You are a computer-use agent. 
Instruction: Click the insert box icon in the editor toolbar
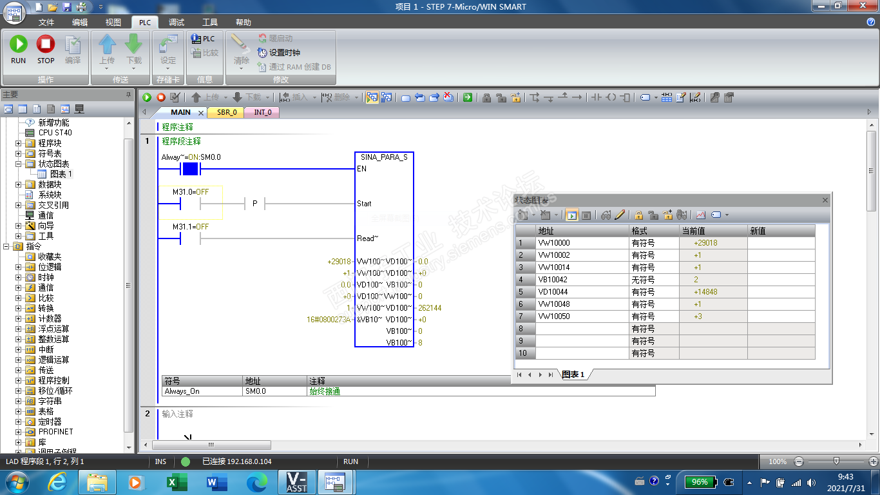[x=626, y=97]
